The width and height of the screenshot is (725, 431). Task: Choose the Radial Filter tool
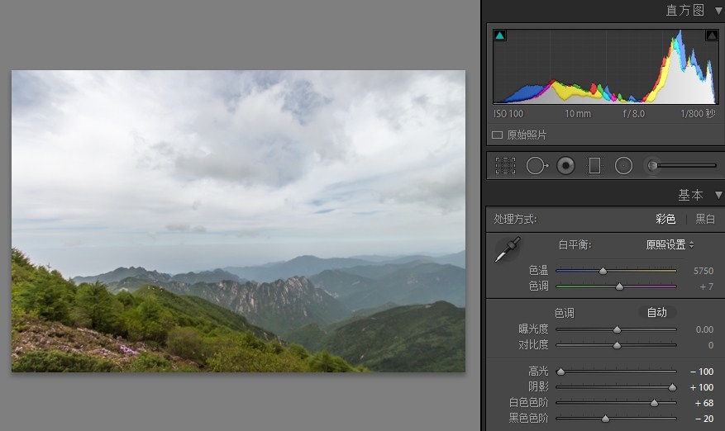coord(623,166)
